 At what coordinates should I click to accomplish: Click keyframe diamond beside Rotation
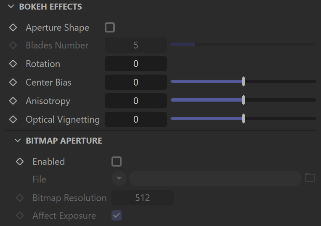click(13, 64)
